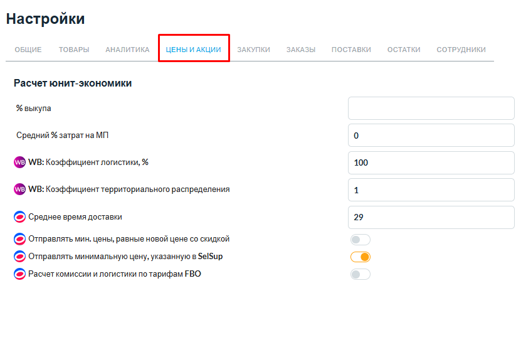Enable sending min prices equal to discounted price
The image size is (521, 357).
coord(360,239)
